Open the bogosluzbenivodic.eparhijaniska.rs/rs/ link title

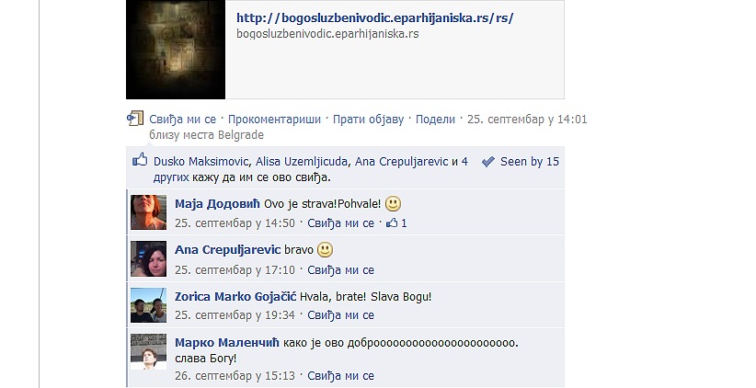coord(374,18)
